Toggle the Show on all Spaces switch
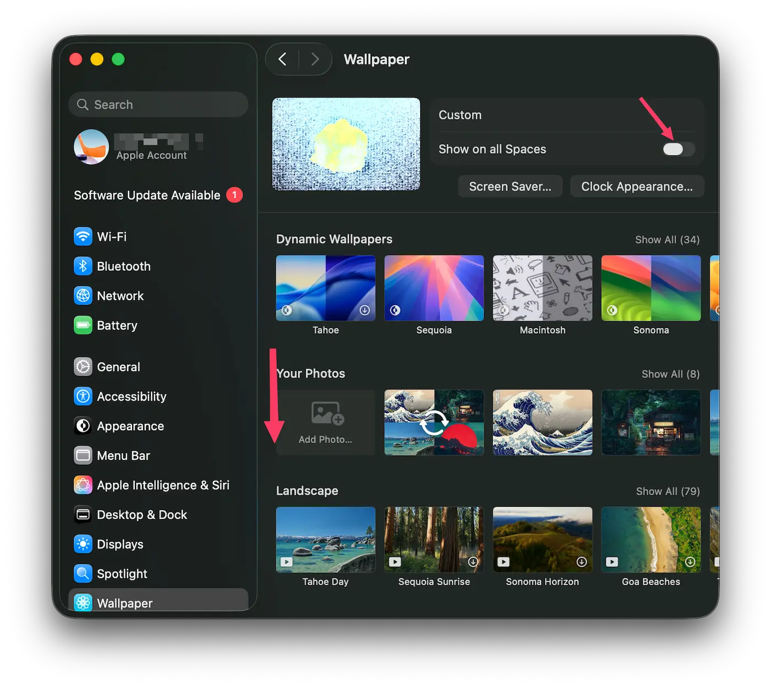Screen dimensions: 771x687 point(678,149)
